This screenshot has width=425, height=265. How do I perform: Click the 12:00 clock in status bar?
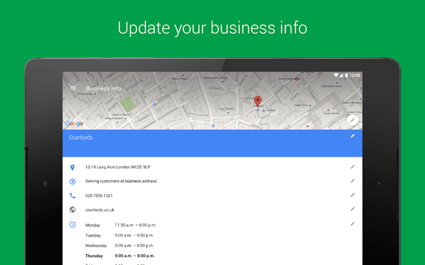click(355, 75)
